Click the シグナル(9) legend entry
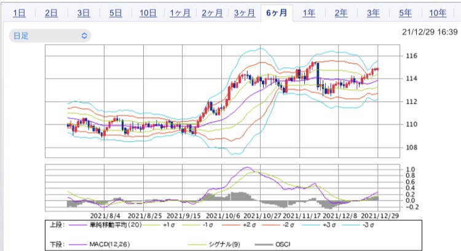Screen dimensions: 461x251 pos(224,244)
